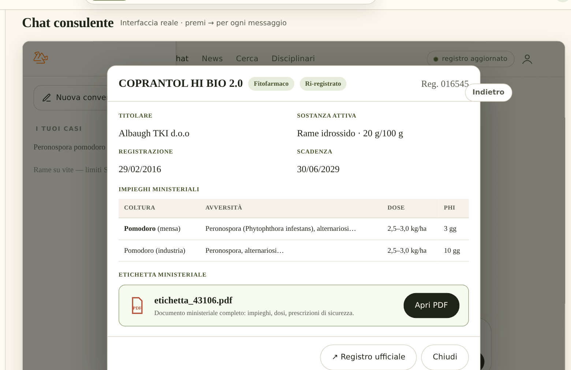571x370 pixels.
Task: Open the Cerca tab
Action: click(x=247, y=59)
